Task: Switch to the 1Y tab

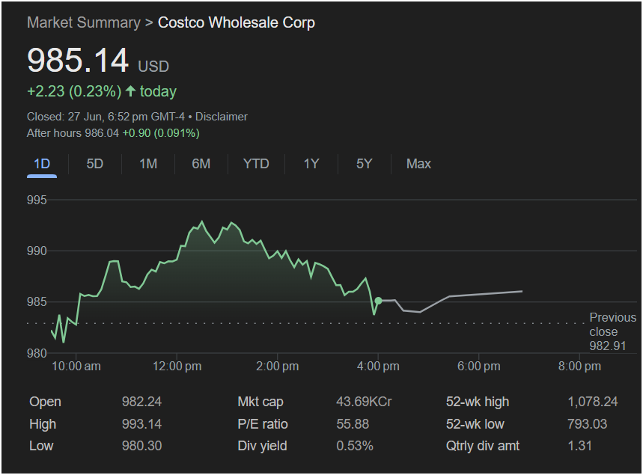Action: [311, 164]
